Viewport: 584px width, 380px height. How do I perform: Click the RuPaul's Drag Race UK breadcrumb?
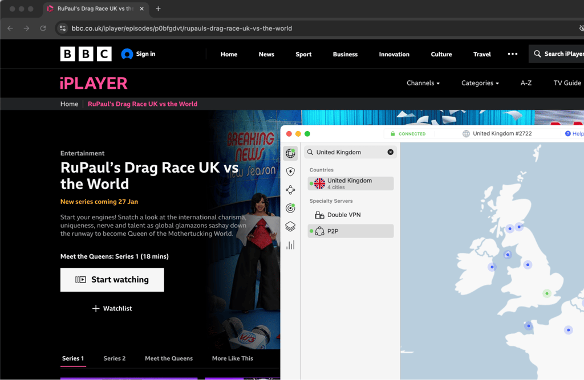coord(143,104)
